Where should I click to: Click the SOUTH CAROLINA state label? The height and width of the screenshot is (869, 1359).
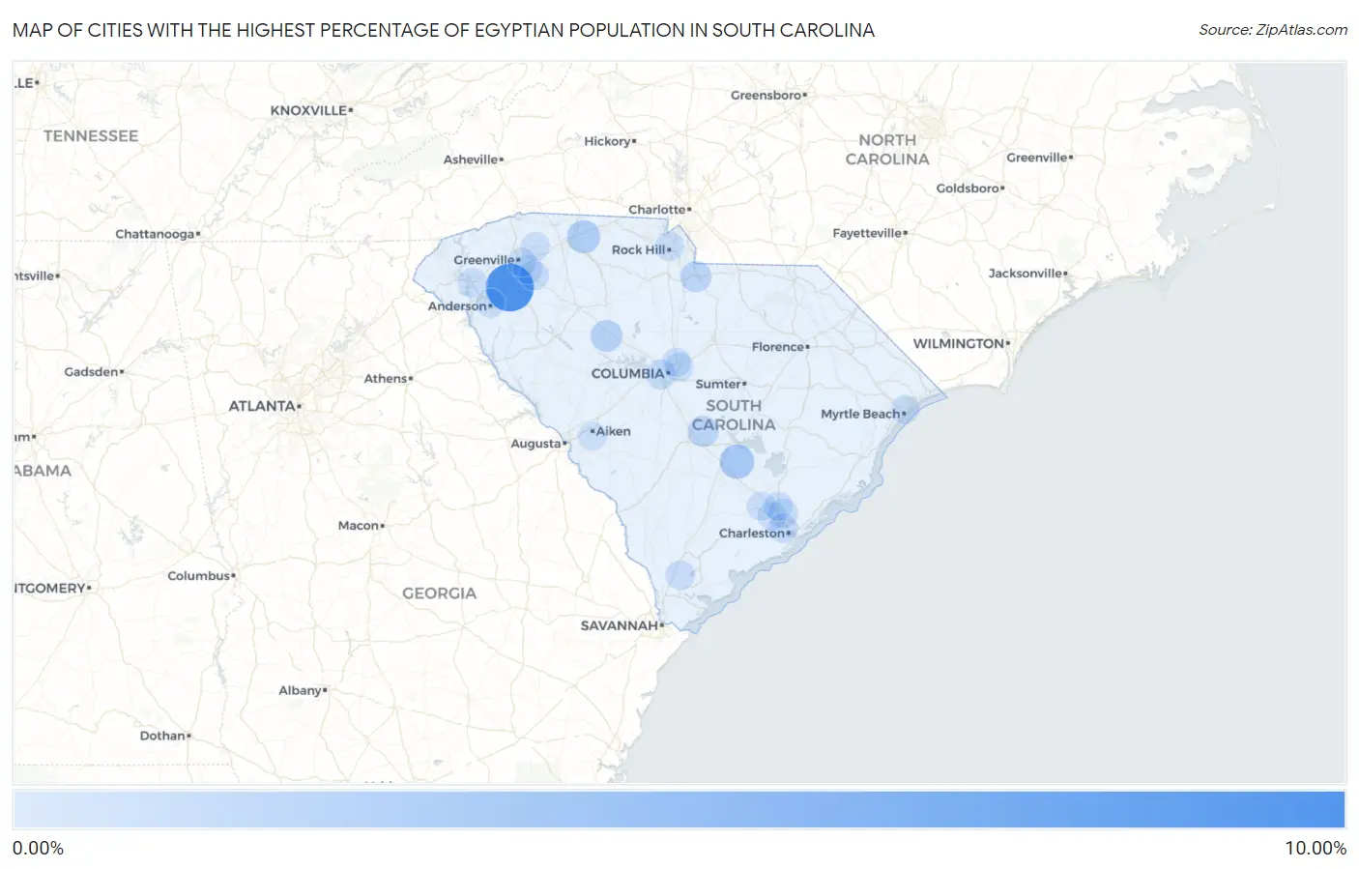click(x=734, y=415)
